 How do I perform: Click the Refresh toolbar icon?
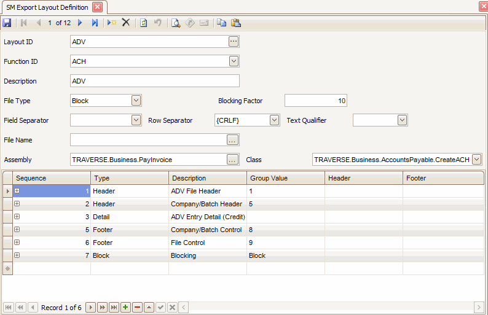tap(144, 23)
